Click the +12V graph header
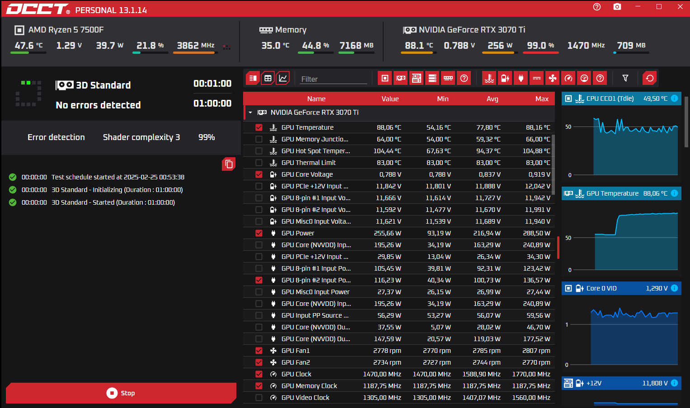The height and width of the screenshot is (408, 690). coord(621,383)
